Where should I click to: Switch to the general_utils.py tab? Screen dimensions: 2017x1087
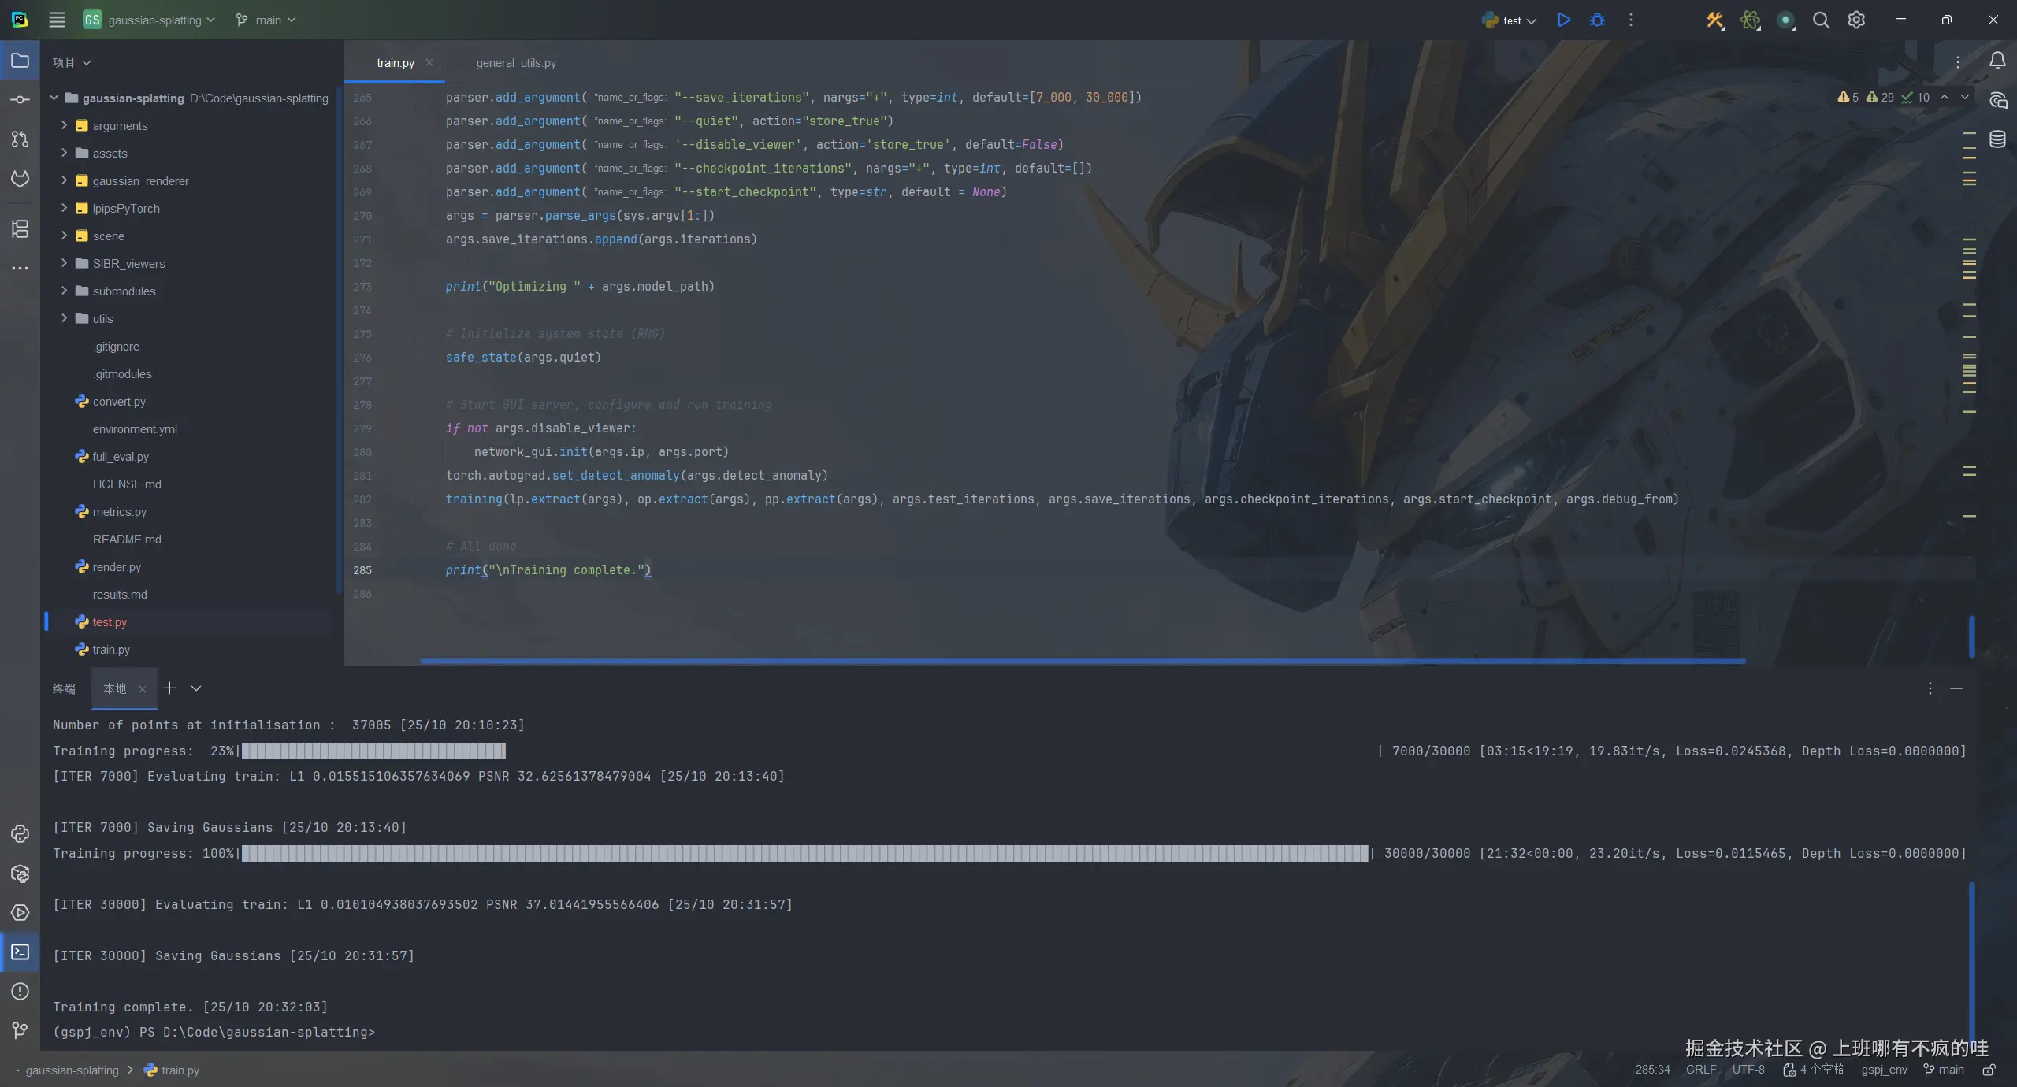(x=516, y=63)
